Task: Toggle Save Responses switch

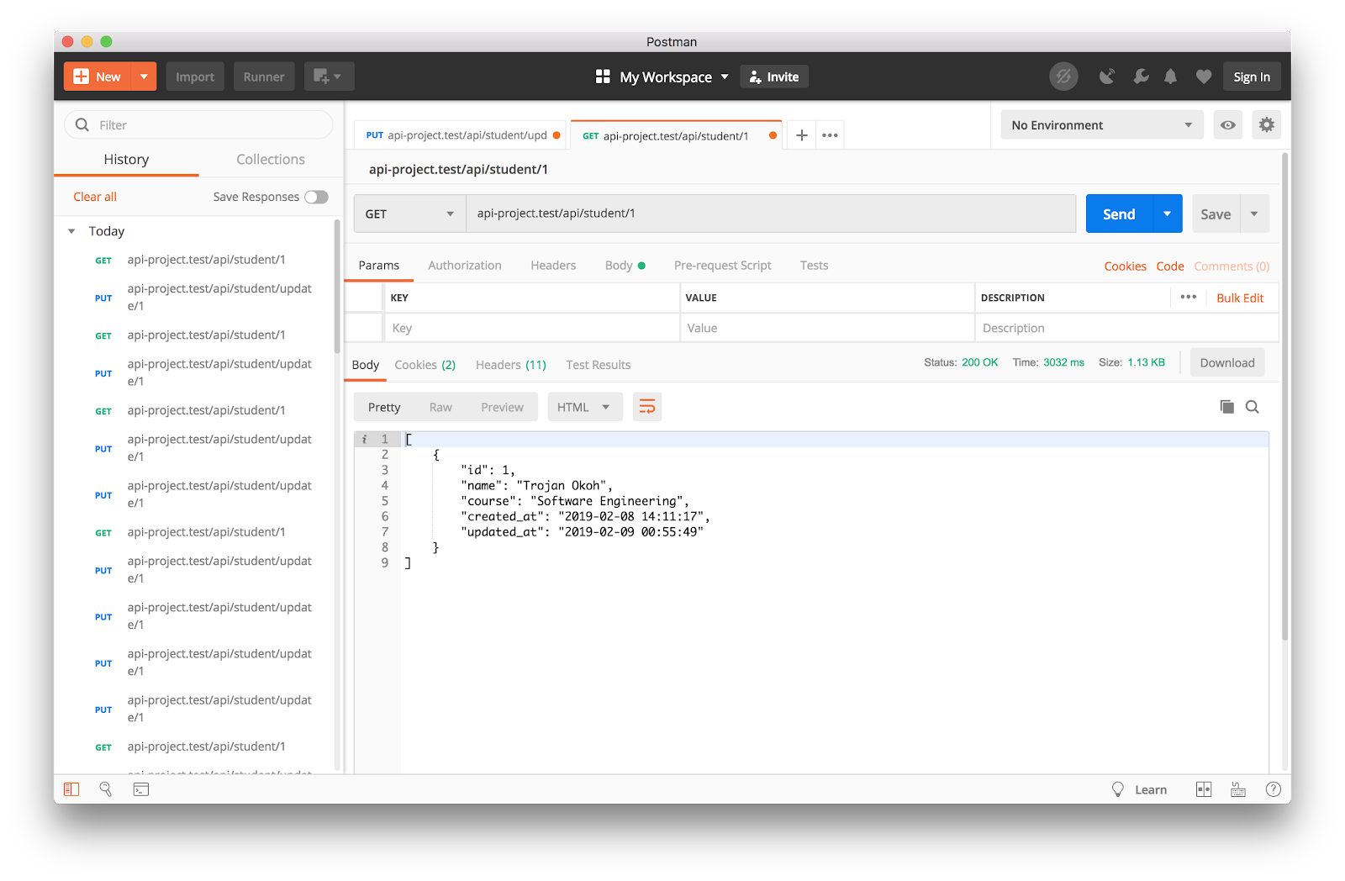Action: [x=316, y=197]
